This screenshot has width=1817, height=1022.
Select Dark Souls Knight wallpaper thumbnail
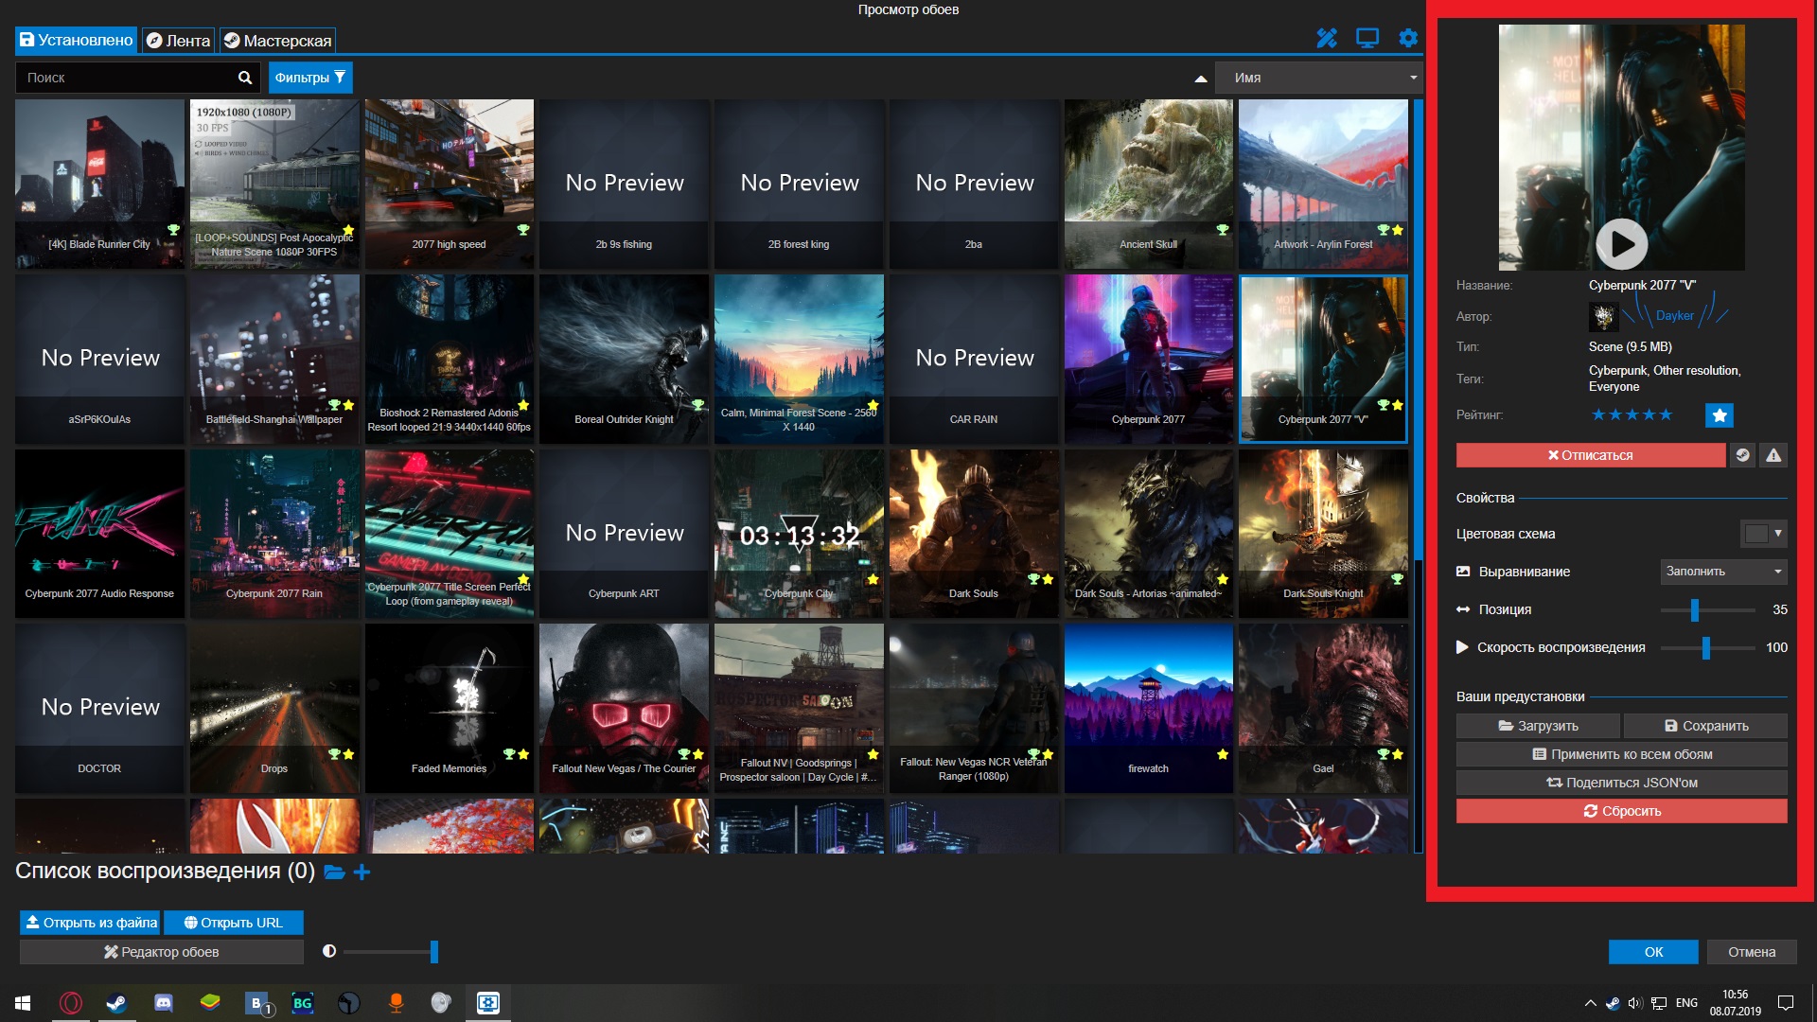(x=1323, y=534)
